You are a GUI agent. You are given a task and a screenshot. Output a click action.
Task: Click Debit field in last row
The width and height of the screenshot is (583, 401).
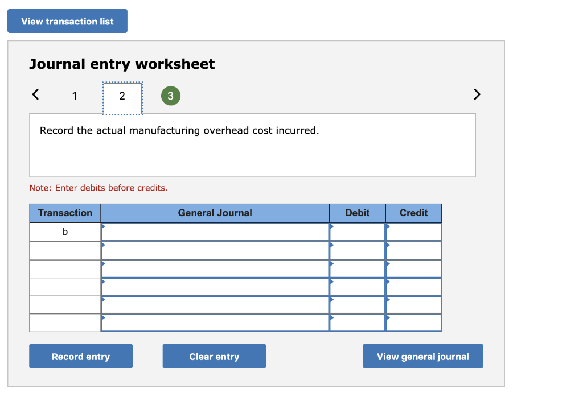point(358,323)
